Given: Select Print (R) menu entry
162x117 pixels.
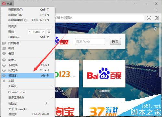Looking at the screenshot, I should point(28,37).
